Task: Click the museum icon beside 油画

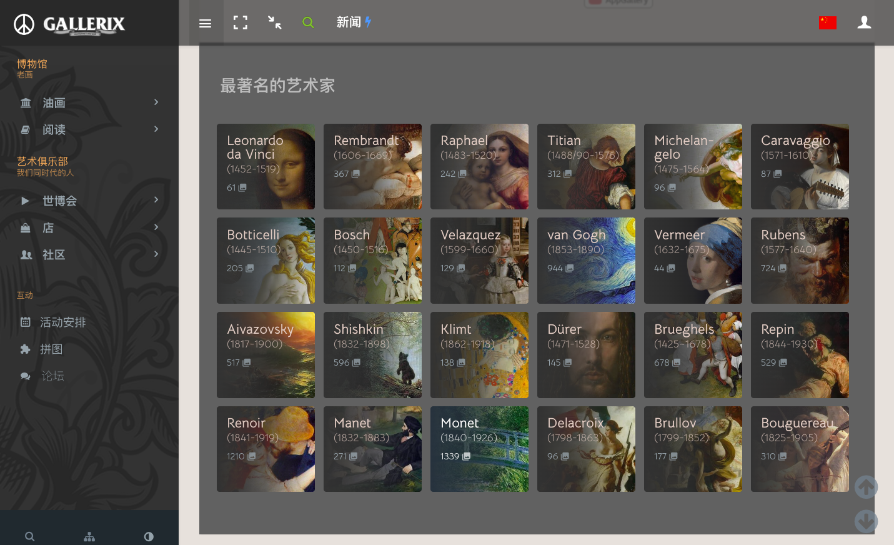Action: coord(26,102)
